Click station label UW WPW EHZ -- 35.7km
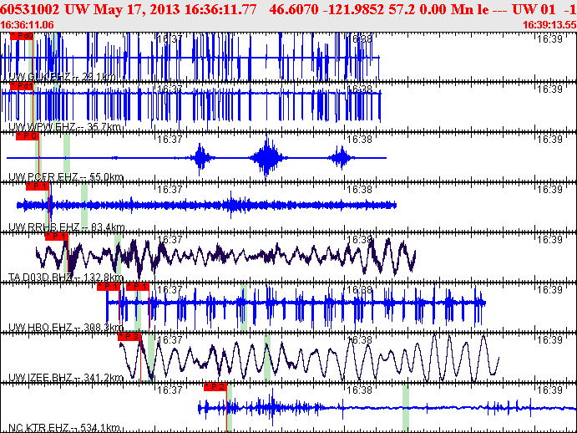Screen dimensions: 577x433 pyautogui.click(x=64, y=127)
